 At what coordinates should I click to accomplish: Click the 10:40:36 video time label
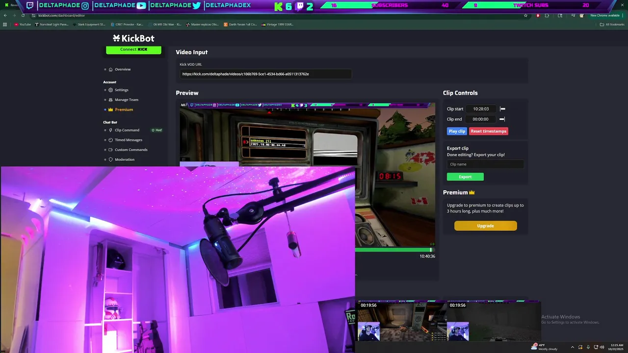click(x=427, y=256)
